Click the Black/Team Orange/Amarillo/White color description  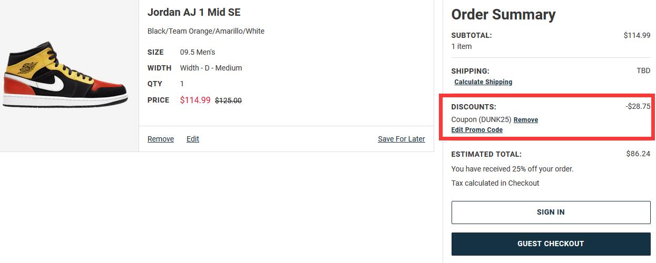206,31
